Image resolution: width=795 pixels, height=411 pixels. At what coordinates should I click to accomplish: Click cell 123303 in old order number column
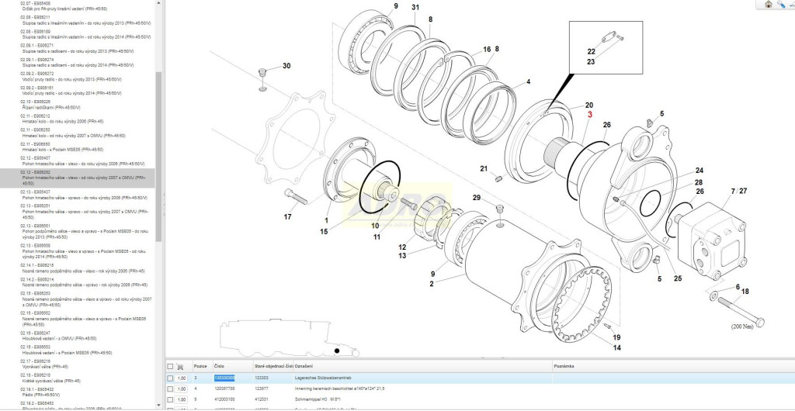click(262, 378)
